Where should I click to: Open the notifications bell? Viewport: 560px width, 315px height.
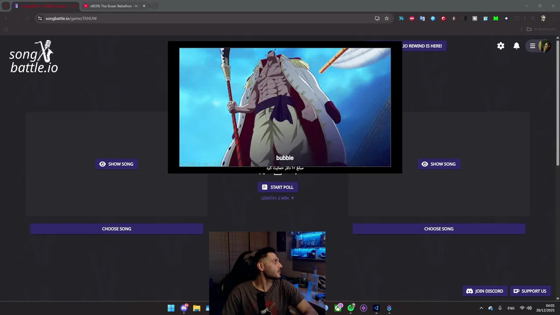click(x=517, y=46)
